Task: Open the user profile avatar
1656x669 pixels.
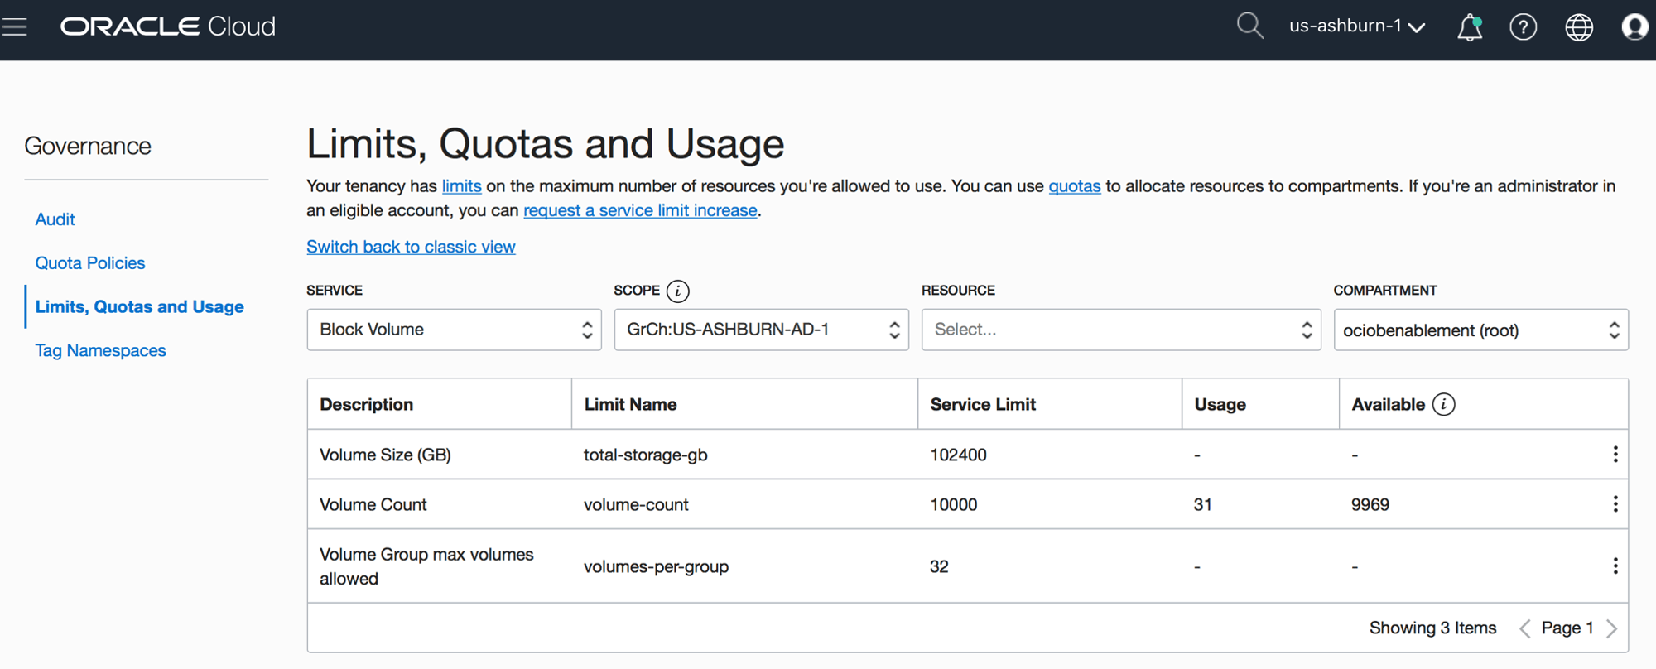Action: (1634, 27)
